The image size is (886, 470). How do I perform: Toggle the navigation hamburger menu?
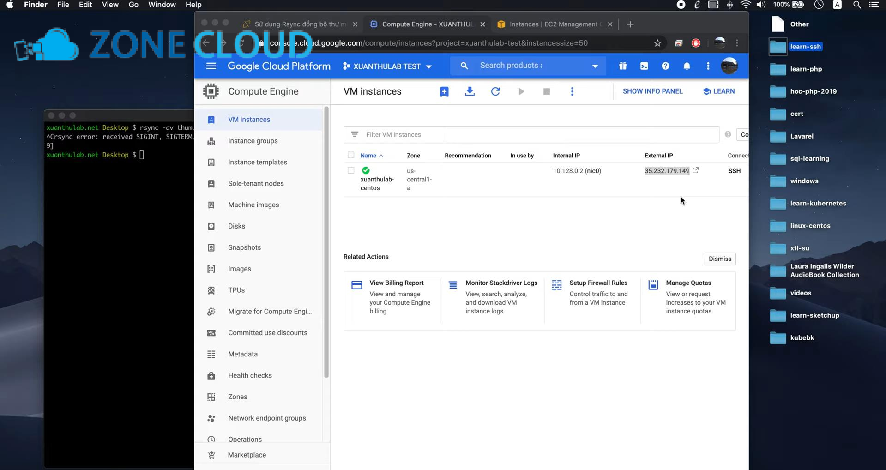click(211, 66)
